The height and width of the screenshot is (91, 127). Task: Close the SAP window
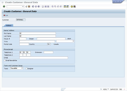pyautogui.click(x=120, y=1)
